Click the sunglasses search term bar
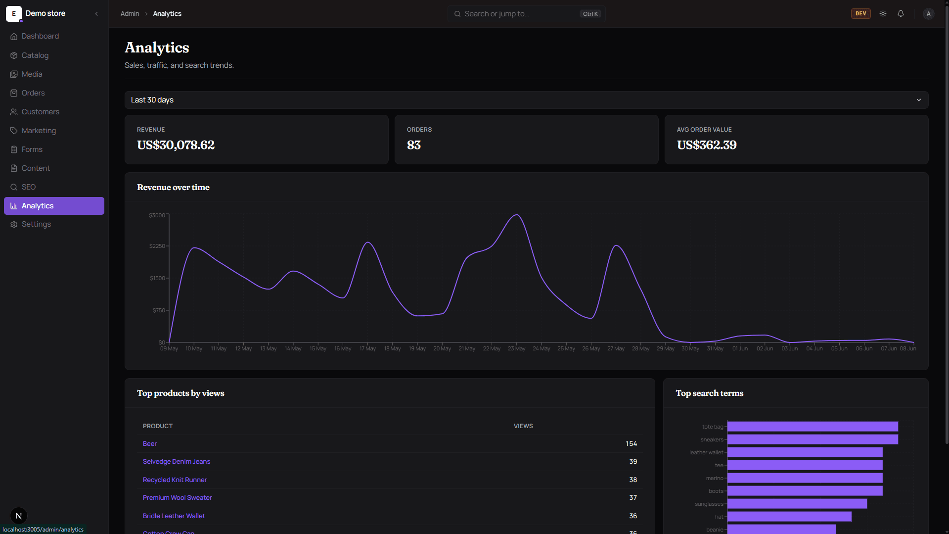Image resolution: width=949 pixels, height=534 pixels. (x=797, y=504)
